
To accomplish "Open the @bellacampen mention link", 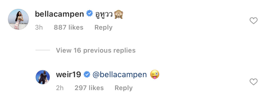I will 120,75.
